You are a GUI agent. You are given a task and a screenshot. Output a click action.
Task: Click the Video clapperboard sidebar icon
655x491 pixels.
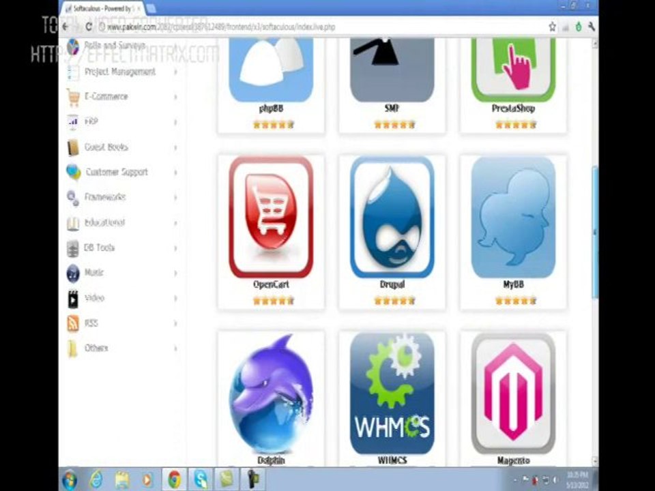point(73,299)
